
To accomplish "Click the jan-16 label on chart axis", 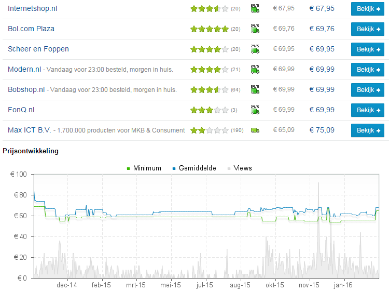I will click(x=343, y=285).
